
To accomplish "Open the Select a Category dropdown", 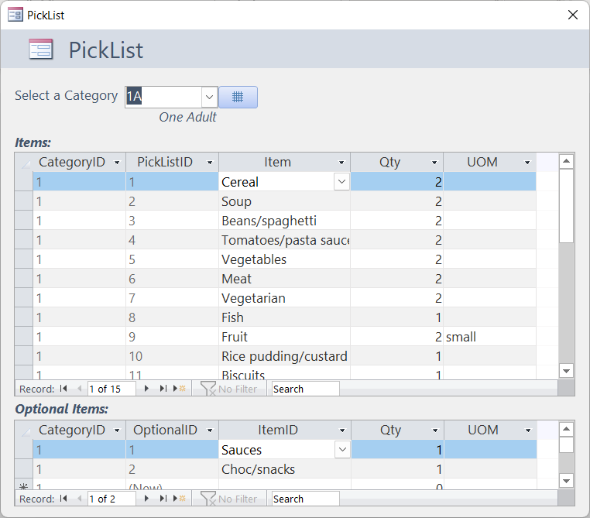I will [x=209, y=97].
